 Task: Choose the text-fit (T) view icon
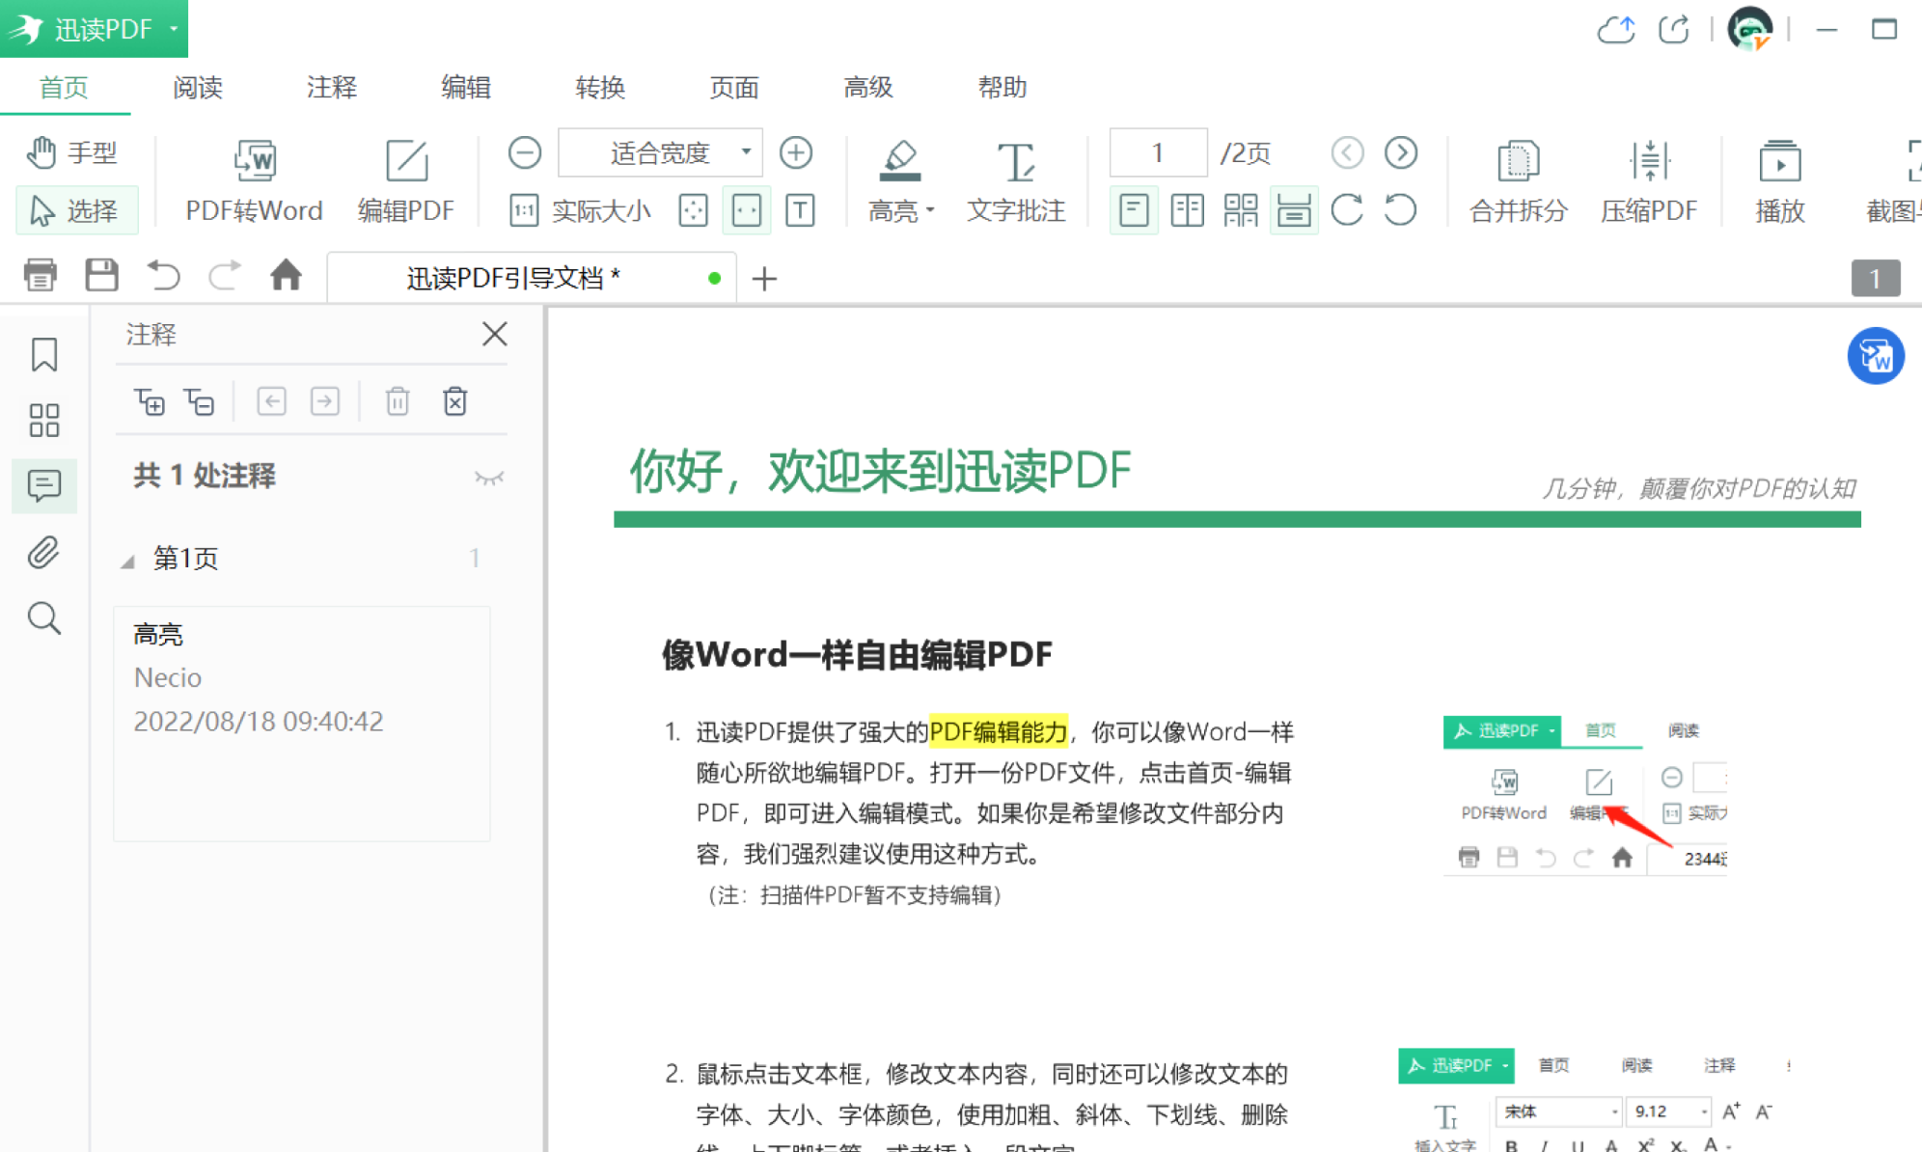point(800,210)
